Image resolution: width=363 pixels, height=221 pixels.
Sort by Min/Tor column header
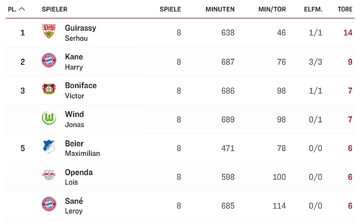click(271, 9)
